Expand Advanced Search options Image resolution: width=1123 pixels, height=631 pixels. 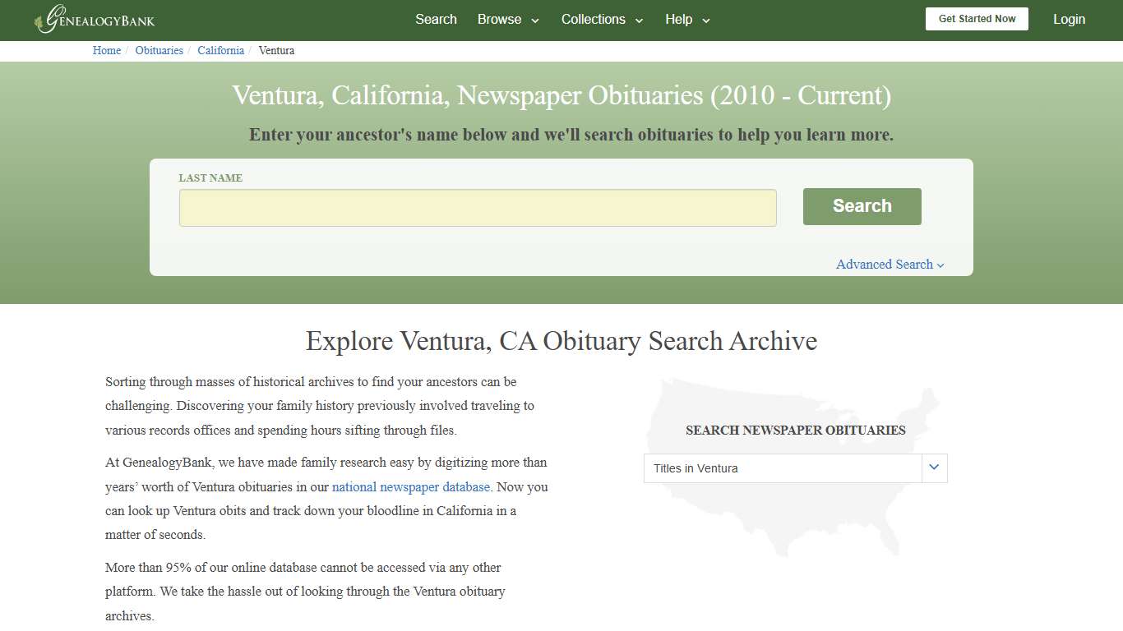890,264
